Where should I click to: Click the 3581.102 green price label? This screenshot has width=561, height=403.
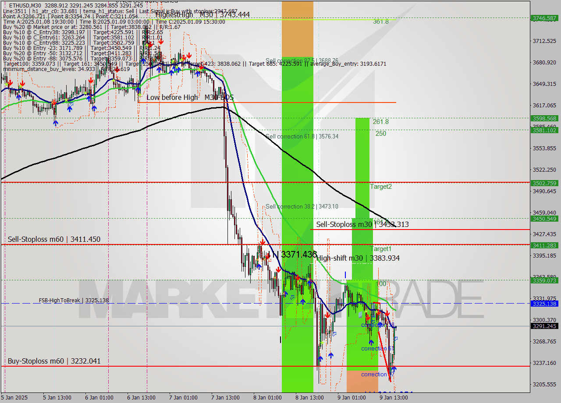tap(544, 130)
